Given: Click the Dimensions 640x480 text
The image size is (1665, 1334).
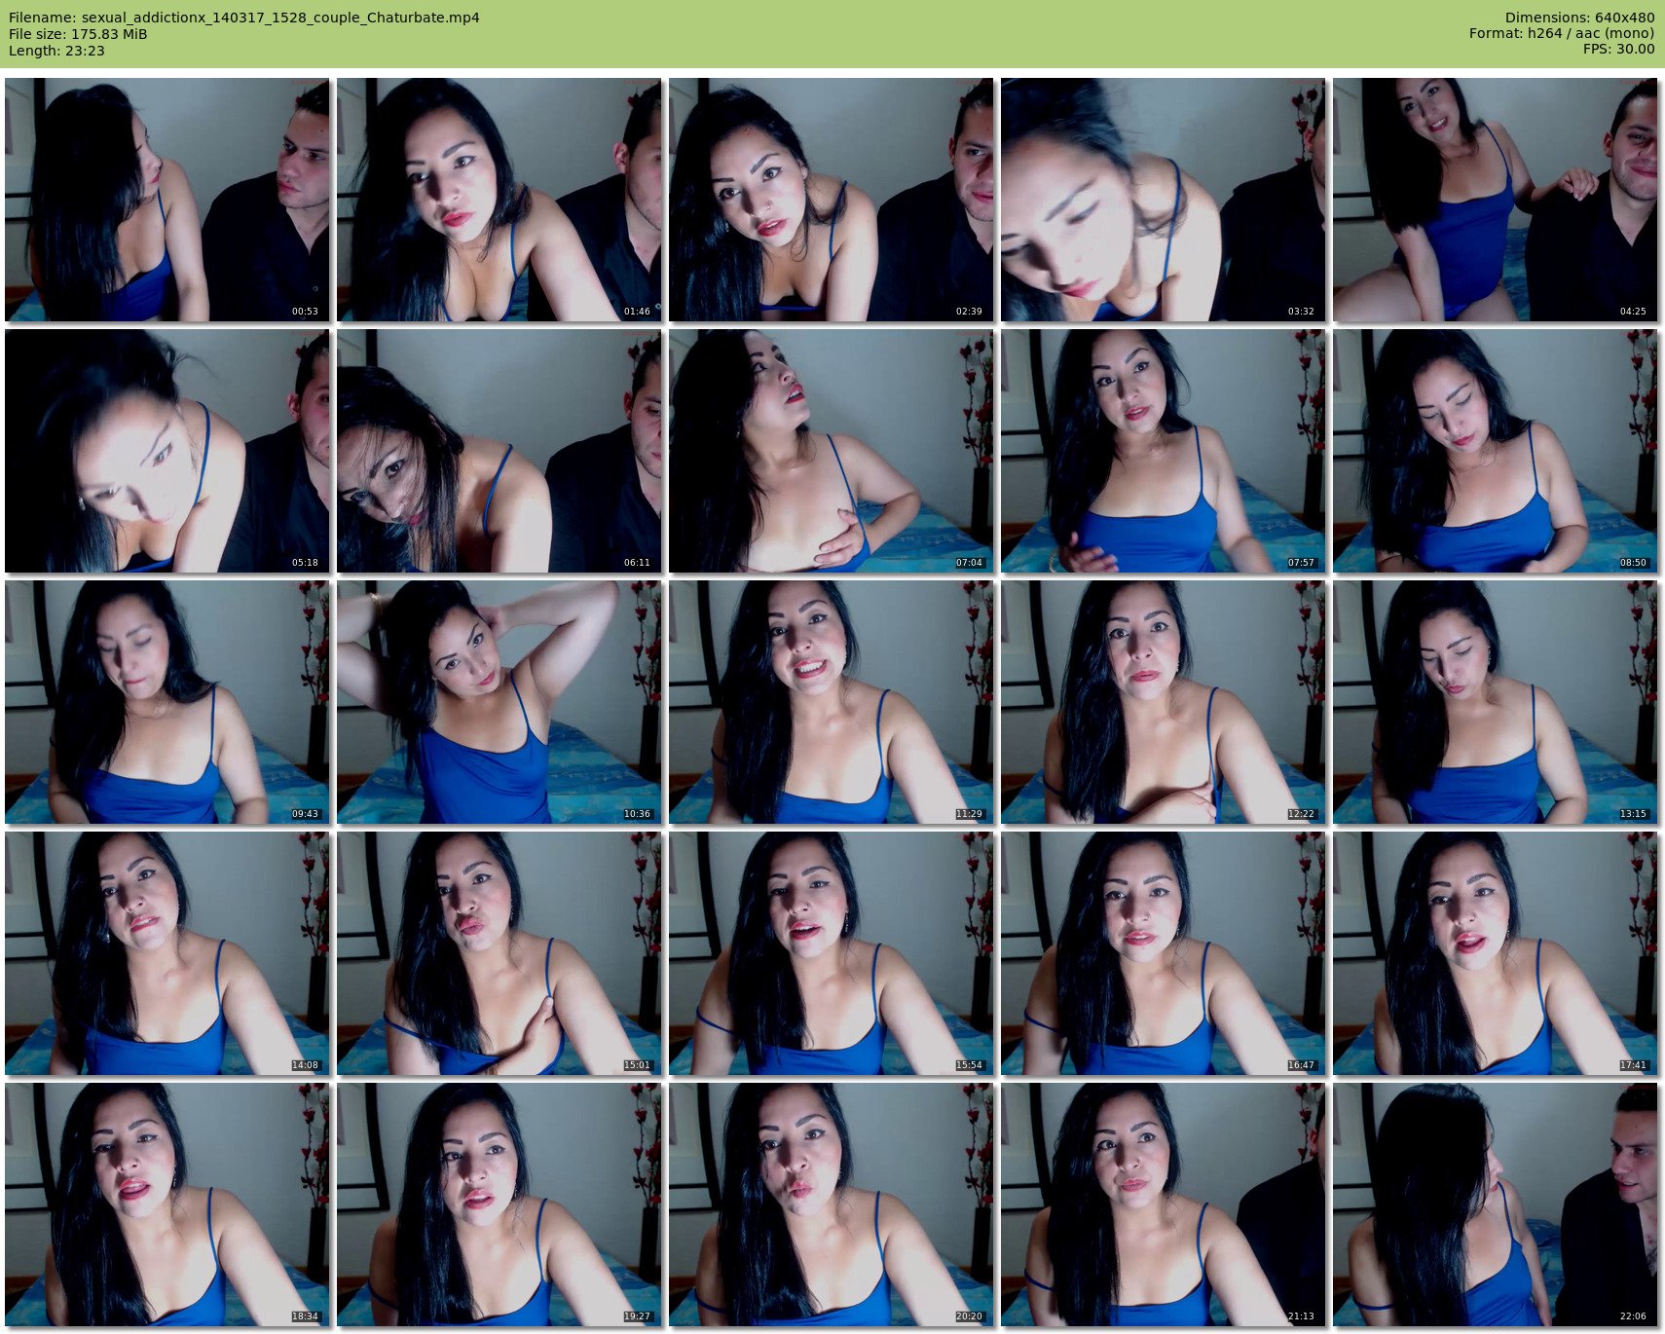Looking at the screenshot, I should pyautogui.click(x=1579, y=18).
